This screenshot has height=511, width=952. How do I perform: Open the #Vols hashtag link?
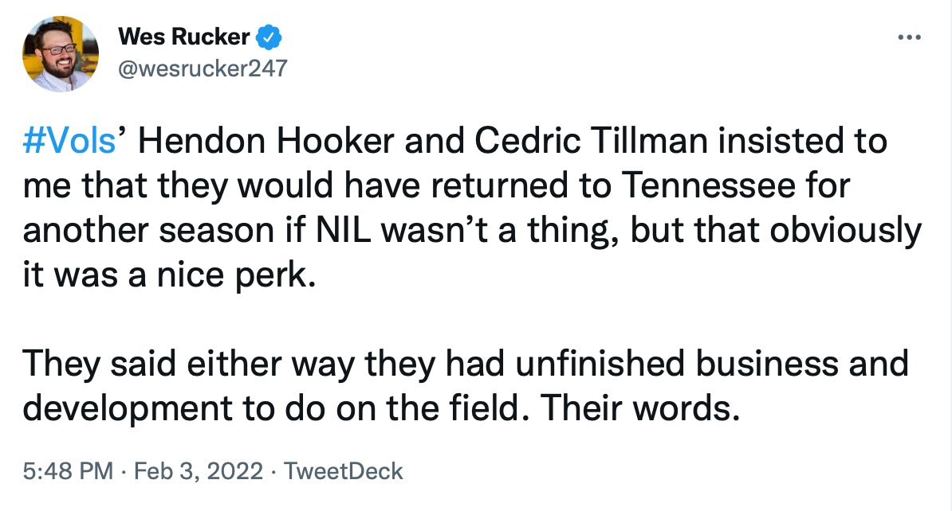(70, 142)
